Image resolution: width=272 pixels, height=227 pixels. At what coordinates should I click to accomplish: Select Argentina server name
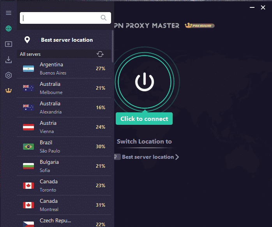[x=51, y=64]
